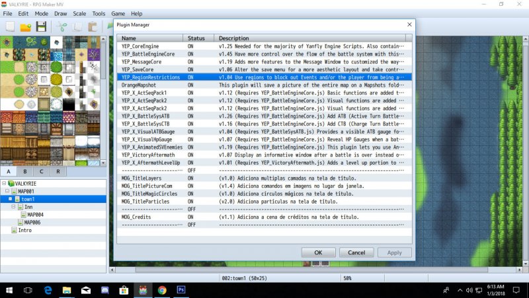The width and height of the screenshot is (529, 298).
Task: Open Task View from the taskbar
Action: pyautogui.click(x=28, y=290)
